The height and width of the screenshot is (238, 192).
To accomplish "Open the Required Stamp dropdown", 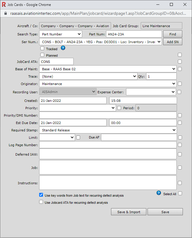I will click(x=108, y=130).
